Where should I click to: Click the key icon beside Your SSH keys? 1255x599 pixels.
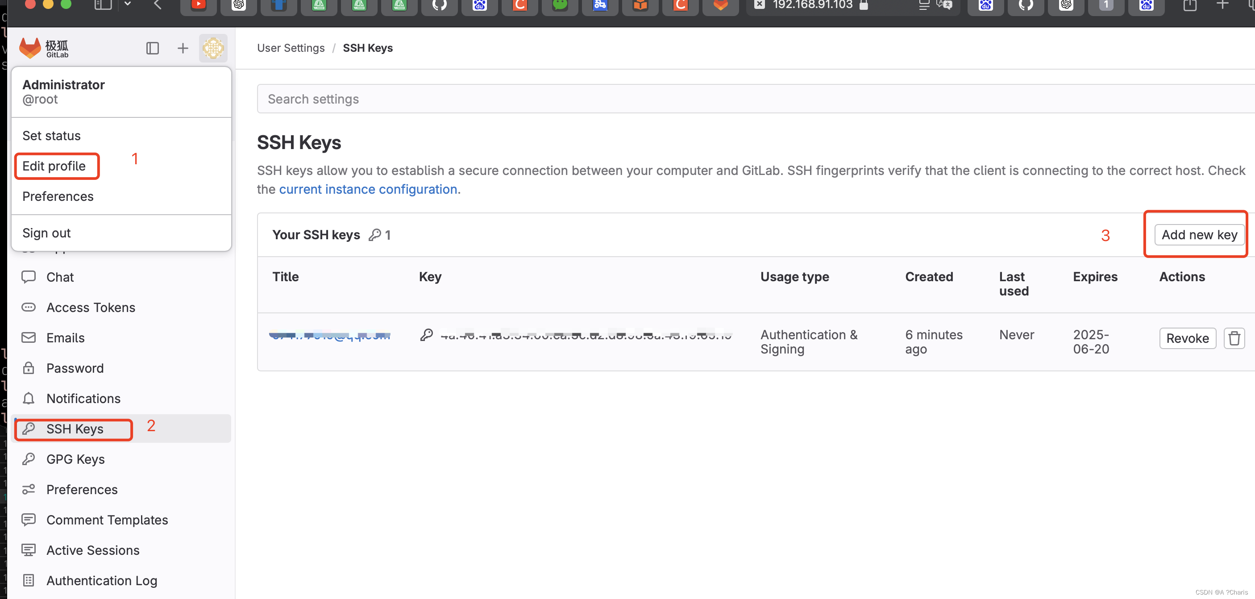pyautogui.click(x=375, y=234)
